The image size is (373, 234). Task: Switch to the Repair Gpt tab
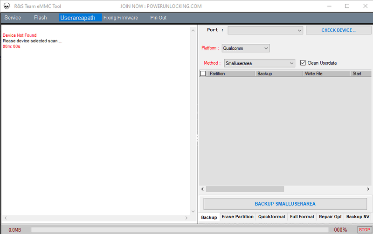tap(330, 217)
